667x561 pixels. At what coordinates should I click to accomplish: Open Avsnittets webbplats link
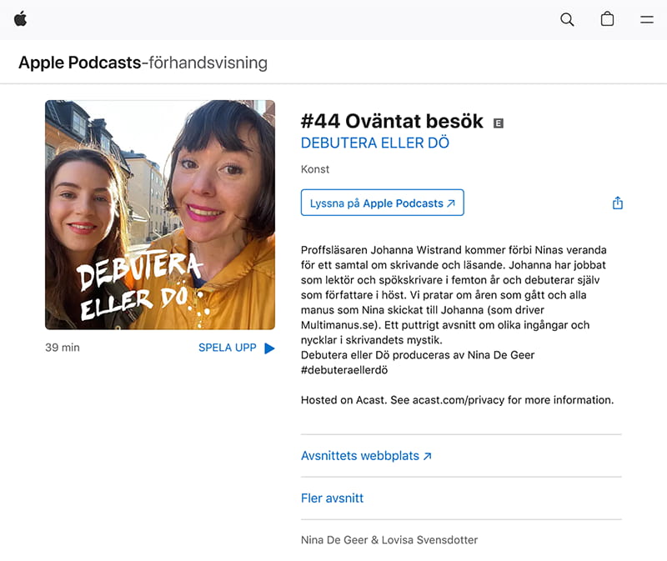click(x=366, y=456)
